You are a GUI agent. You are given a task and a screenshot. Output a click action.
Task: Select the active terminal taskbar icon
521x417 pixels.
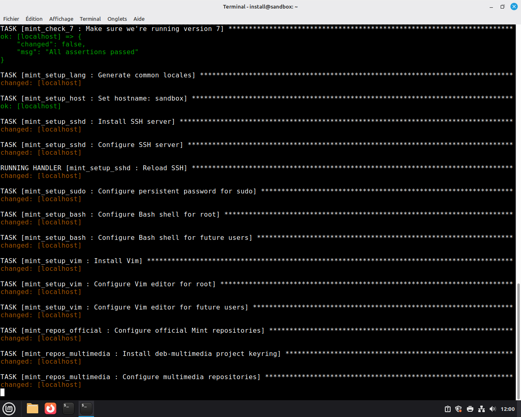point(86,408)
